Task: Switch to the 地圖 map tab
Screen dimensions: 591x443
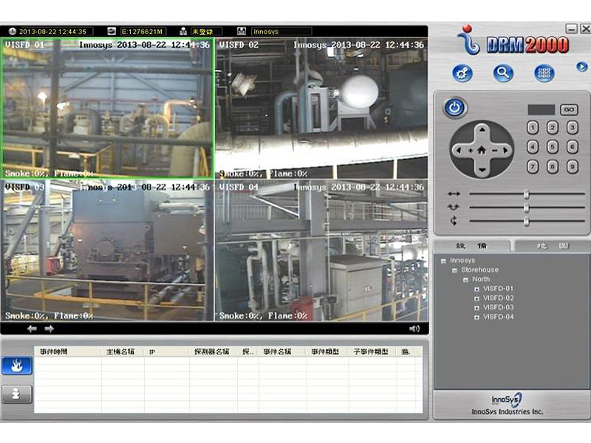Action: (x=552, y=246)
